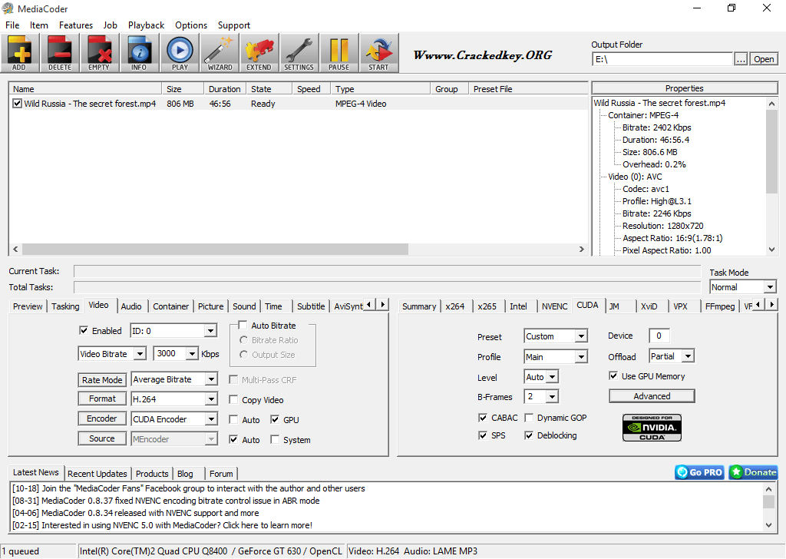Click the browse (...) output folder button

coord(741,59)
